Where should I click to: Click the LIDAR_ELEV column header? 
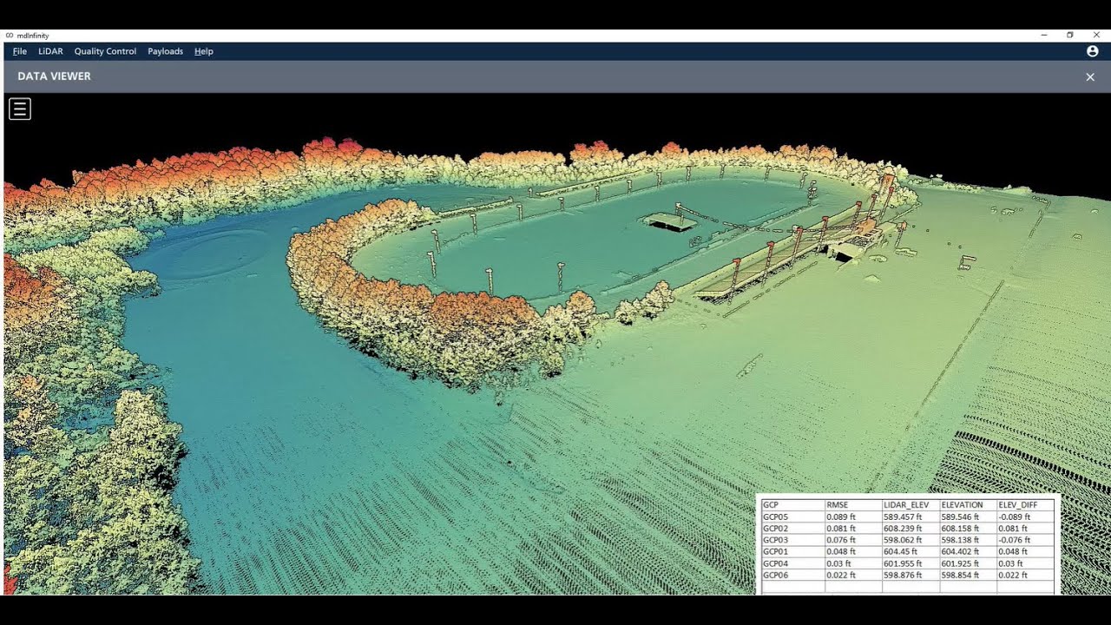coord(910,504)
